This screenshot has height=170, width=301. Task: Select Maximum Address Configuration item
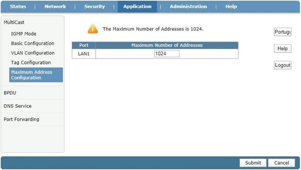pyautogui.click(x=36, y=75)
